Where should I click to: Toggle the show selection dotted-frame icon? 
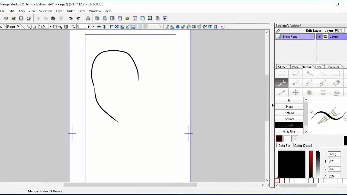[133, 27]
